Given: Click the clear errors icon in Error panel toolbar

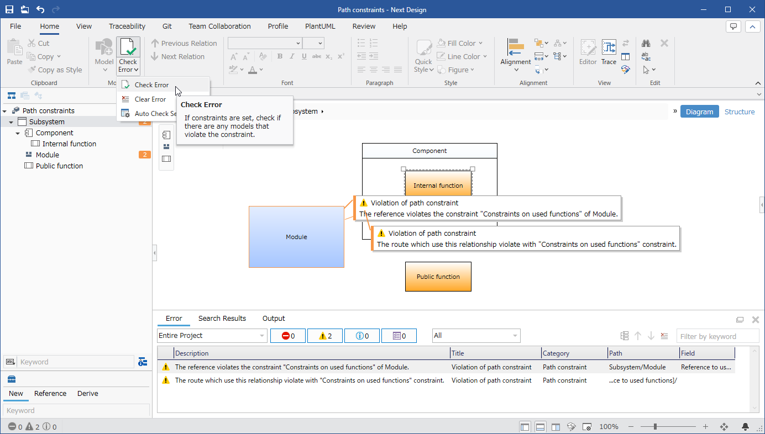Looking at the screenshot, I should click(x=664, y=336).
